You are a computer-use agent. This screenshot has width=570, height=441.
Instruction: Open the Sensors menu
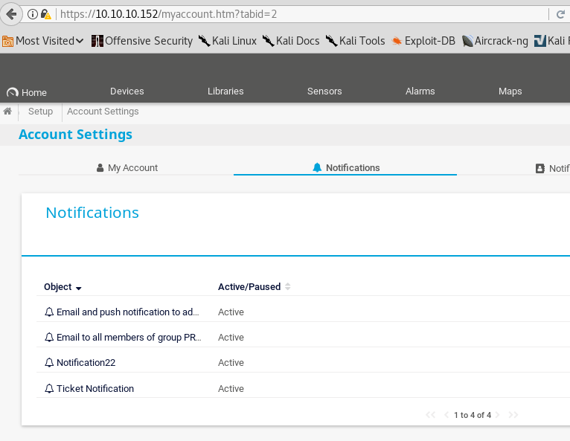click(x=324, y=91)
